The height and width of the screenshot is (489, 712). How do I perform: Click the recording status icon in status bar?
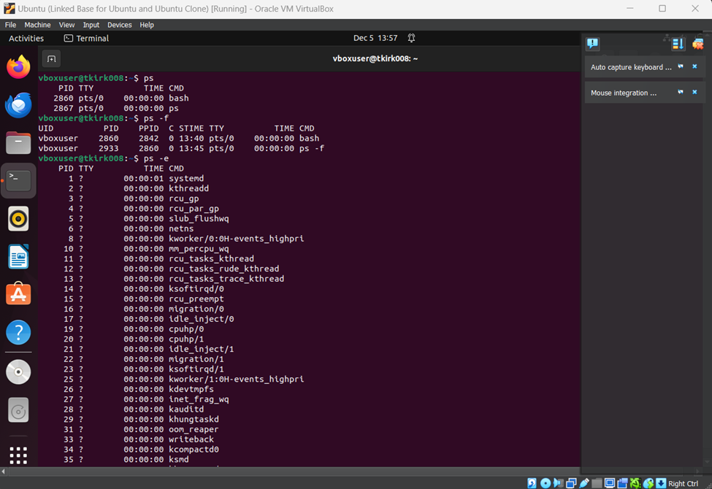[x=623, y=483]
